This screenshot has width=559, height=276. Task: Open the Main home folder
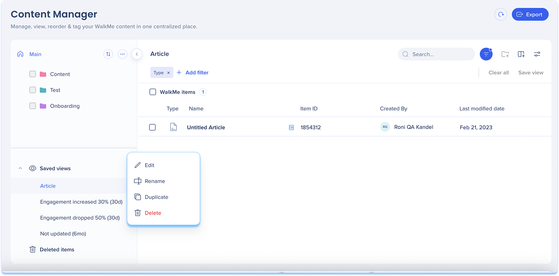(x=29, y=54)
